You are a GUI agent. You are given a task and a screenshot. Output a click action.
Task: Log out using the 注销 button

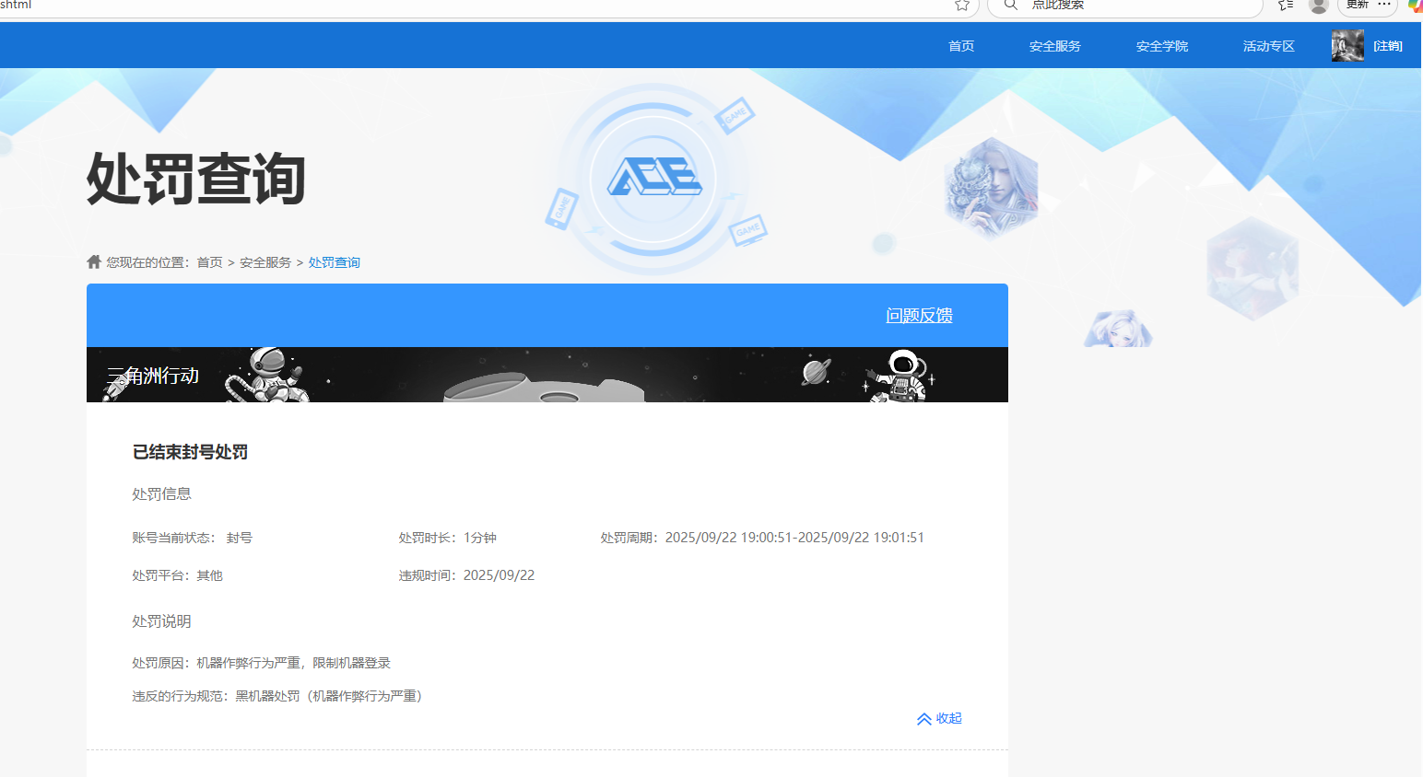tap(1388, 45)
